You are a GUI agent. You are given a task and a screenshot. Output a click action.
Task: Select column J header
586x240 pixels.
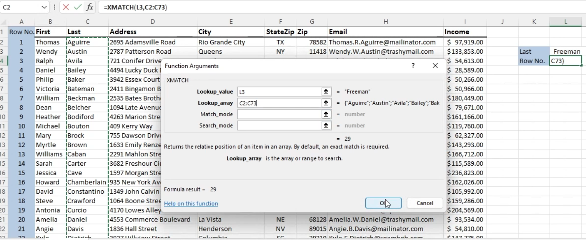pos(502,22)
